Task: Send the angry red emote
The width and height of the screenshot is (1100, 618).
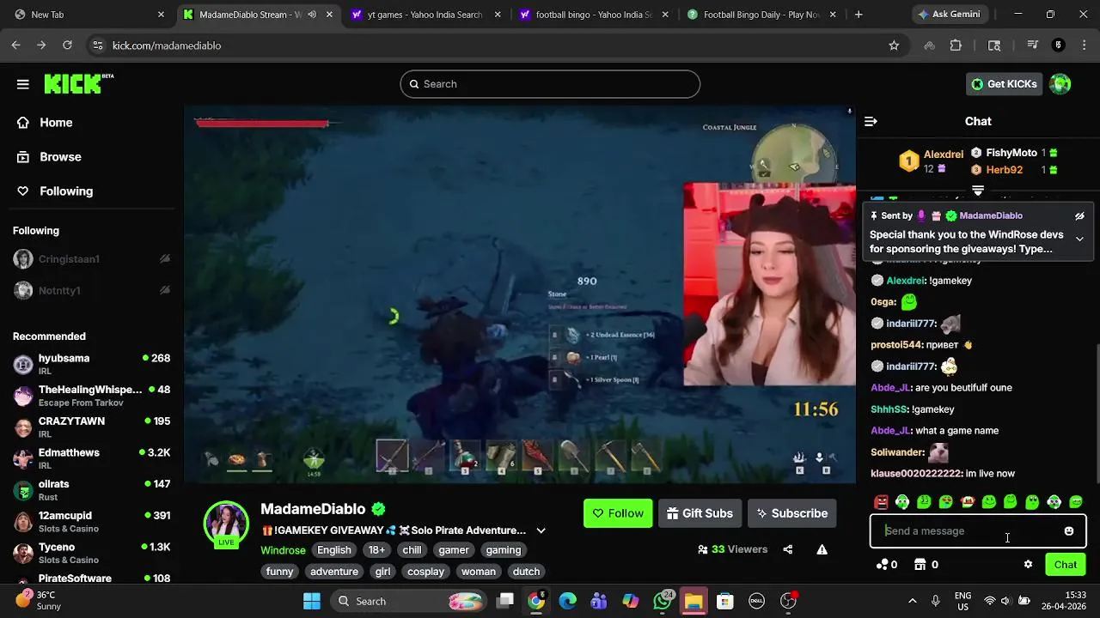Action: 881,502
